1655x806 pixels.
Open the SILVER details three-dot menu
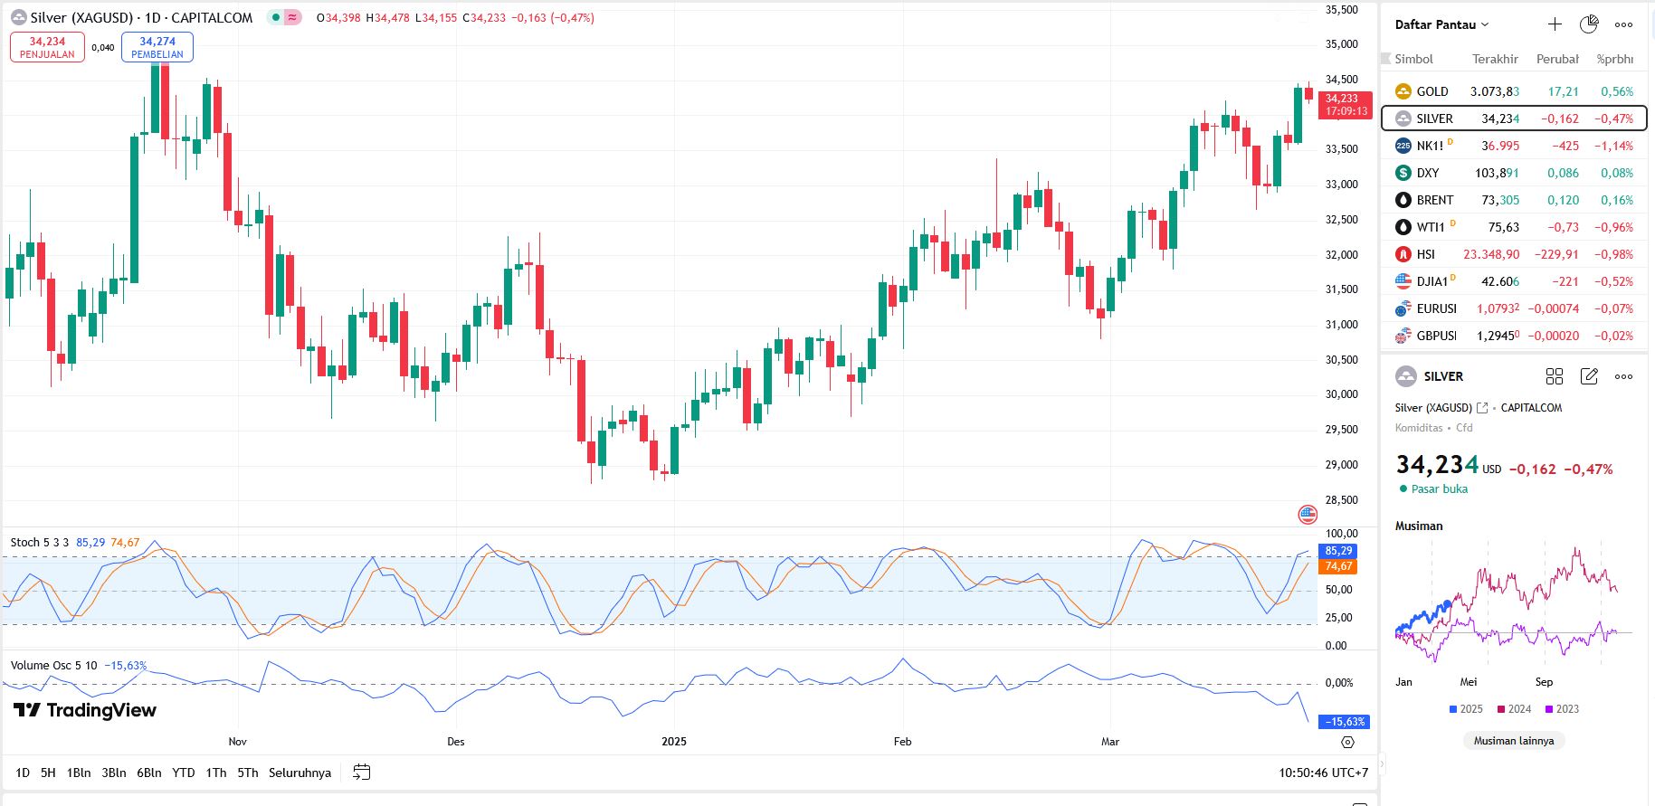click(1624, 376)
